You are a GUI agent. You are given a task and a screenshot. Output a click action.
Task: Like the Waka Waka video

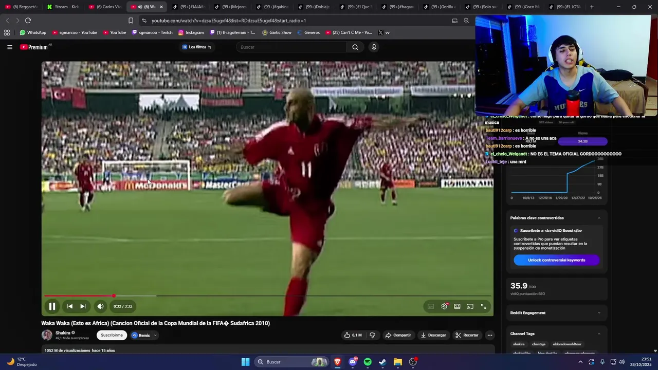pyautogui.click(x=353, y=335)
